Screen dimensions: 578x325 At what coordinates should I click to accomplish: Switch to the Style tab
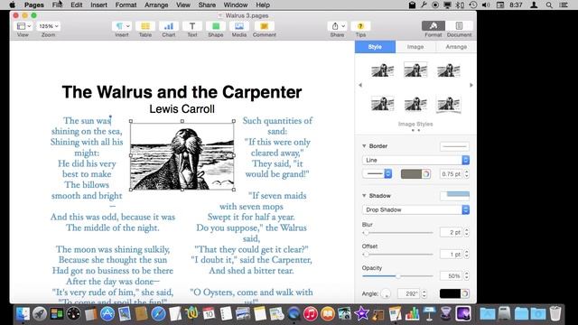tap(375, 47)
